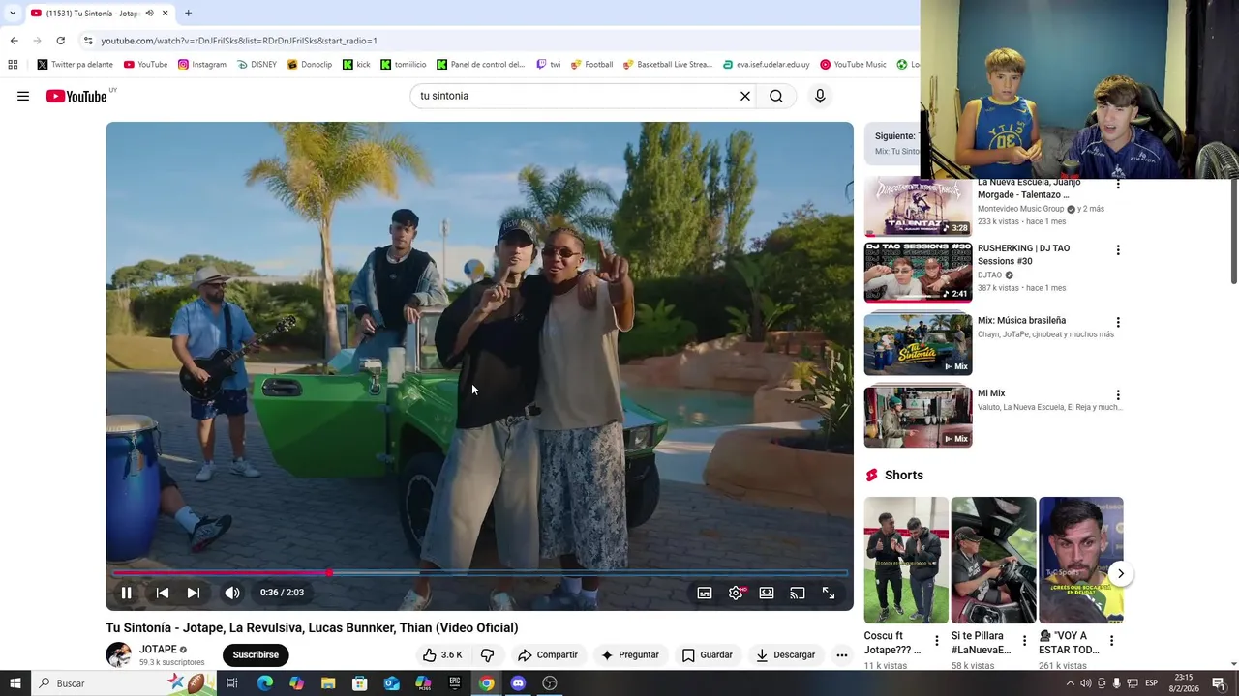Pause the video with the pause button
The height and width of the screenshot is (696, 1239).
tap(126, 593)
